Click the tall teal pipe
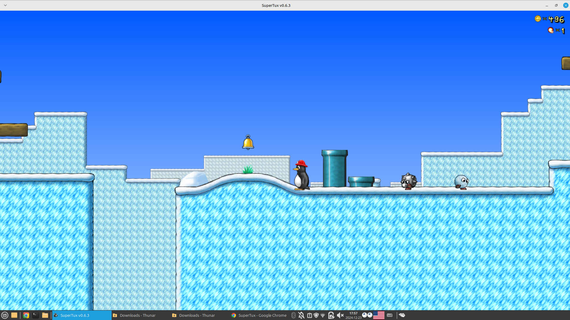 [335, 168]
